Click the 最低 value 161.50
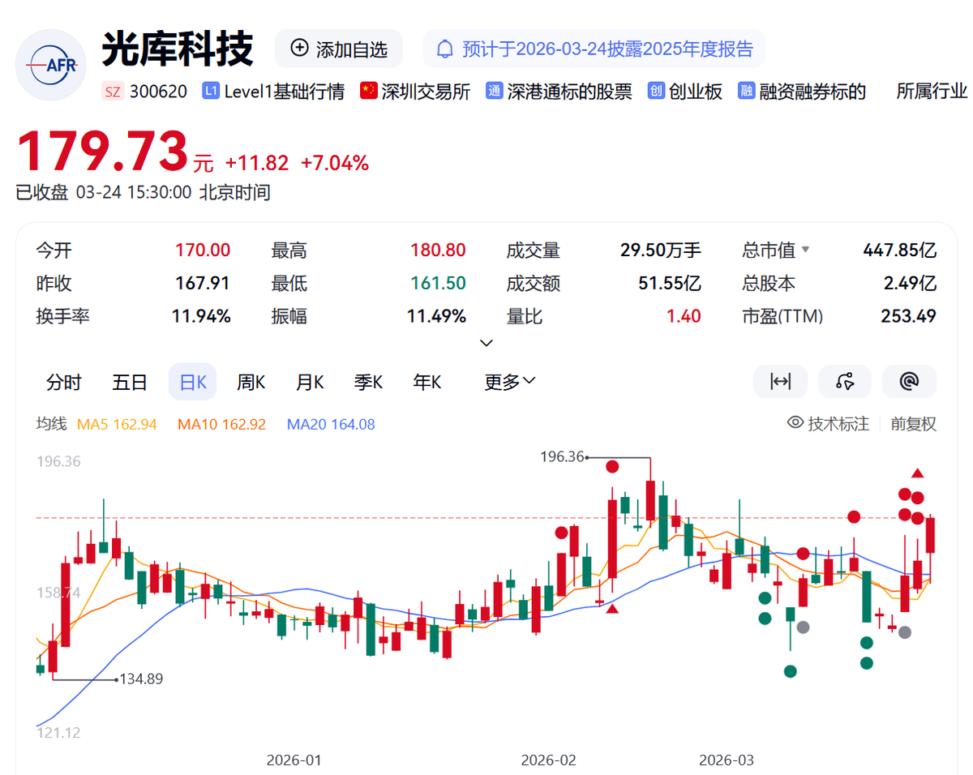Viewport: 973px width, 775px height. pos(438,284)
